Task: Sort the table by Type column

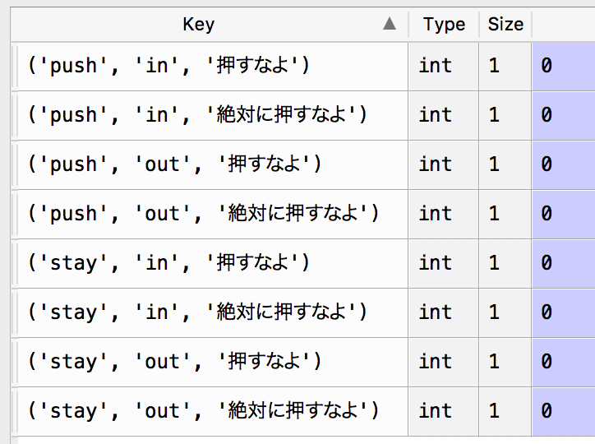Action: (444, 25)
